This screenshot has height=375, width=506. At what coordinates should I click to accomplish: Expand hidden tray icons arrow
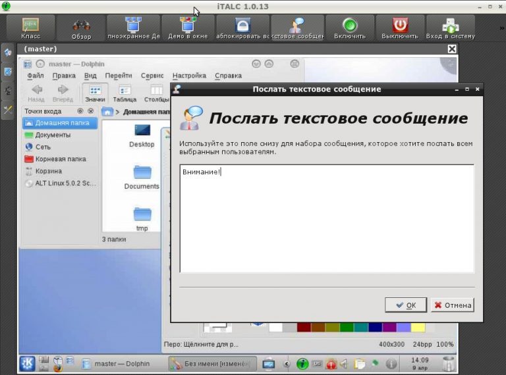click(286, 364)
